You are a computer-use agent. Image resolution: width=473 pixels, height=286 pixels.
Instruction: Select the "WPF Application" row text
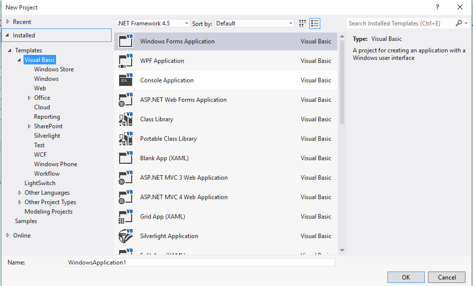(x=162, y=61)
